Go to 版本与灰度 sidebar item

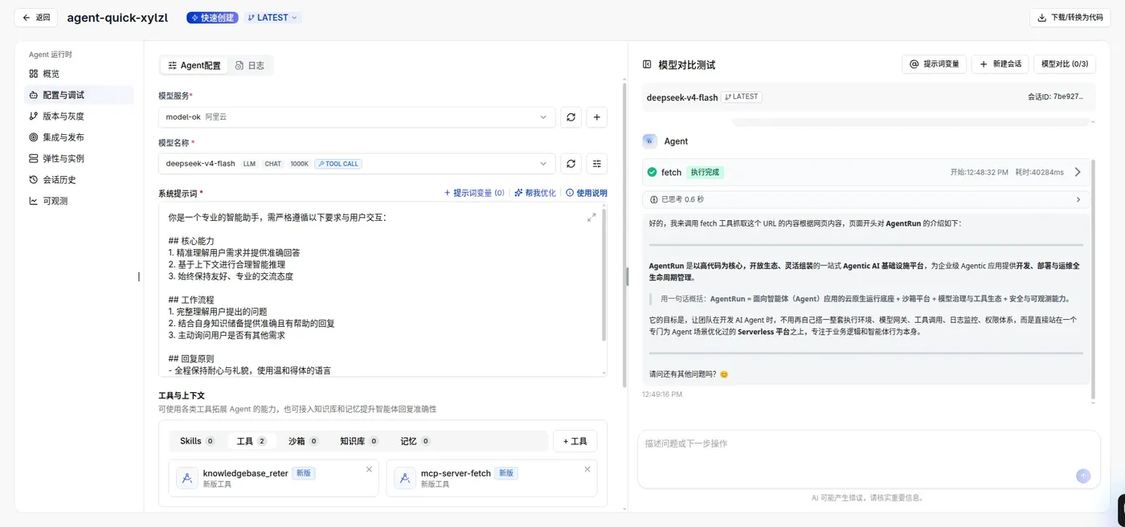click(79, 116)
